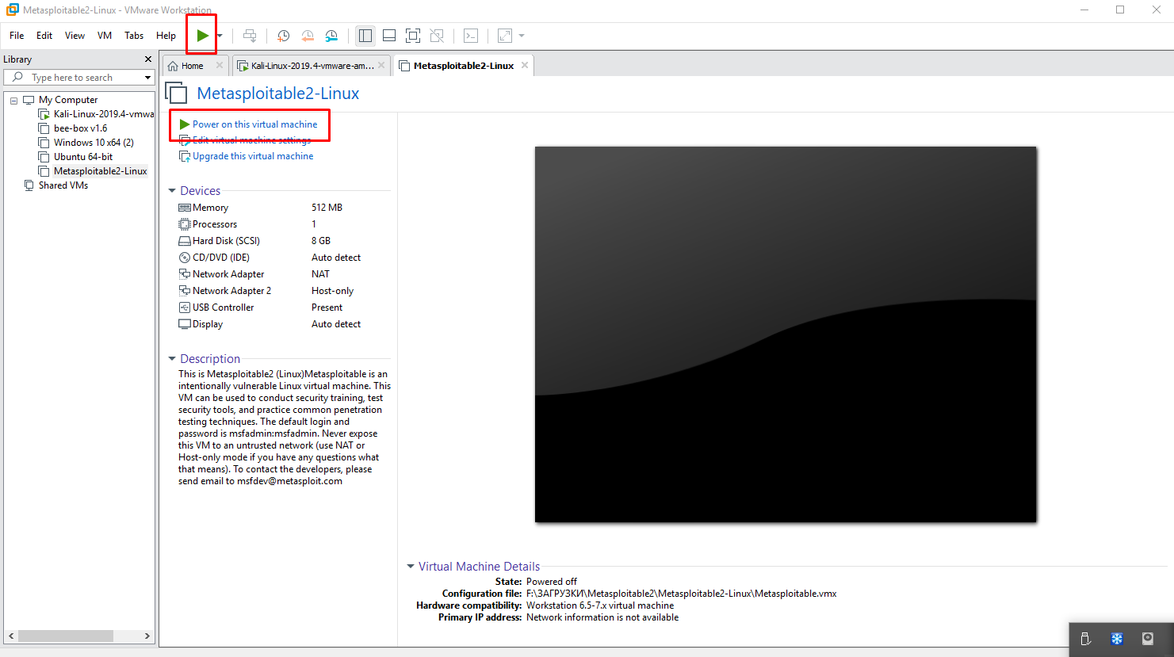Click the Network Adapter NAT device row
The image size is (1174, 657).
tap(284, 274)
